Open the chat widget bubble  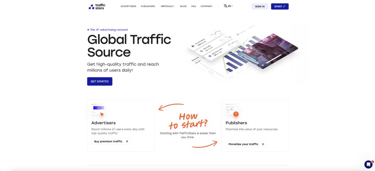click(368, 164)
